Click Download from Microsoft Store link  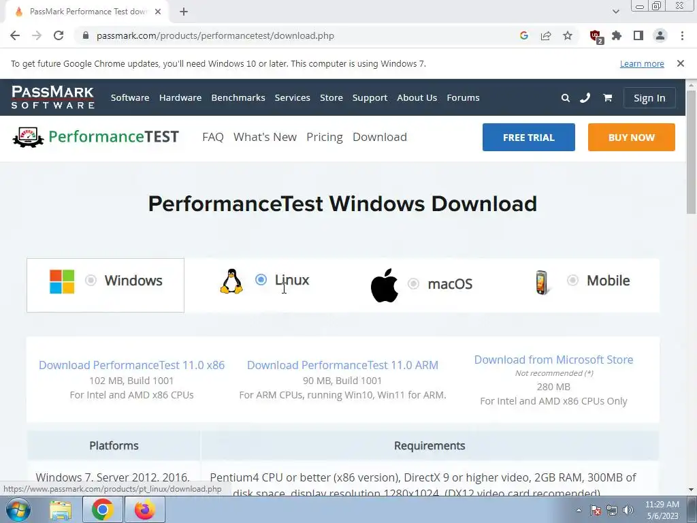point(553,360)
